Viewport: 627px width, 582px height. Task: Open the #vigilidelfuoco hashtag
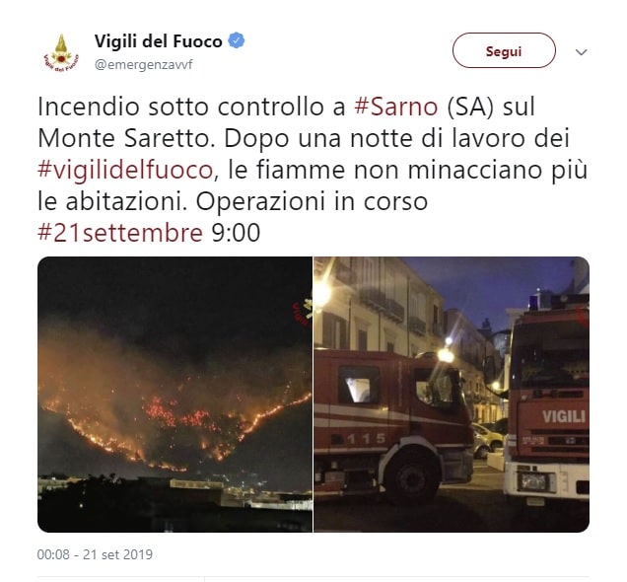125,170
